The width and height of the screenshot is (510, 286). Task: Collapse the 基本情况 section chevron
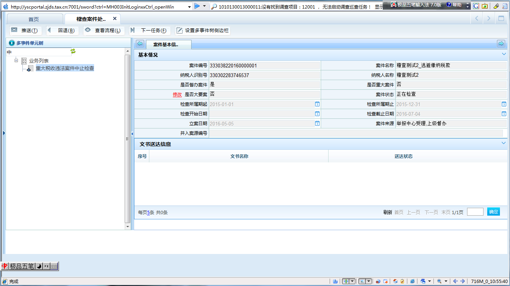pos(504,54)
